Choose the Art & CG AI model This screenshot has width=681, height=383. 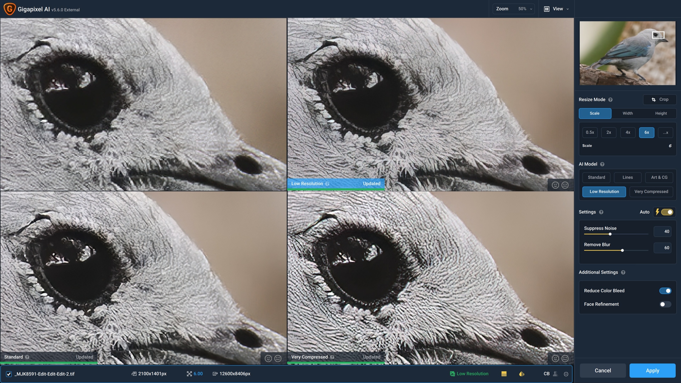coord(659,178)
